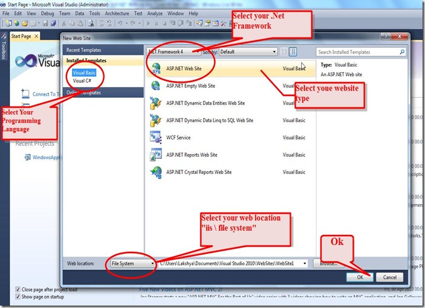Open the Redo history dropdown arrow

coord(139,24)
